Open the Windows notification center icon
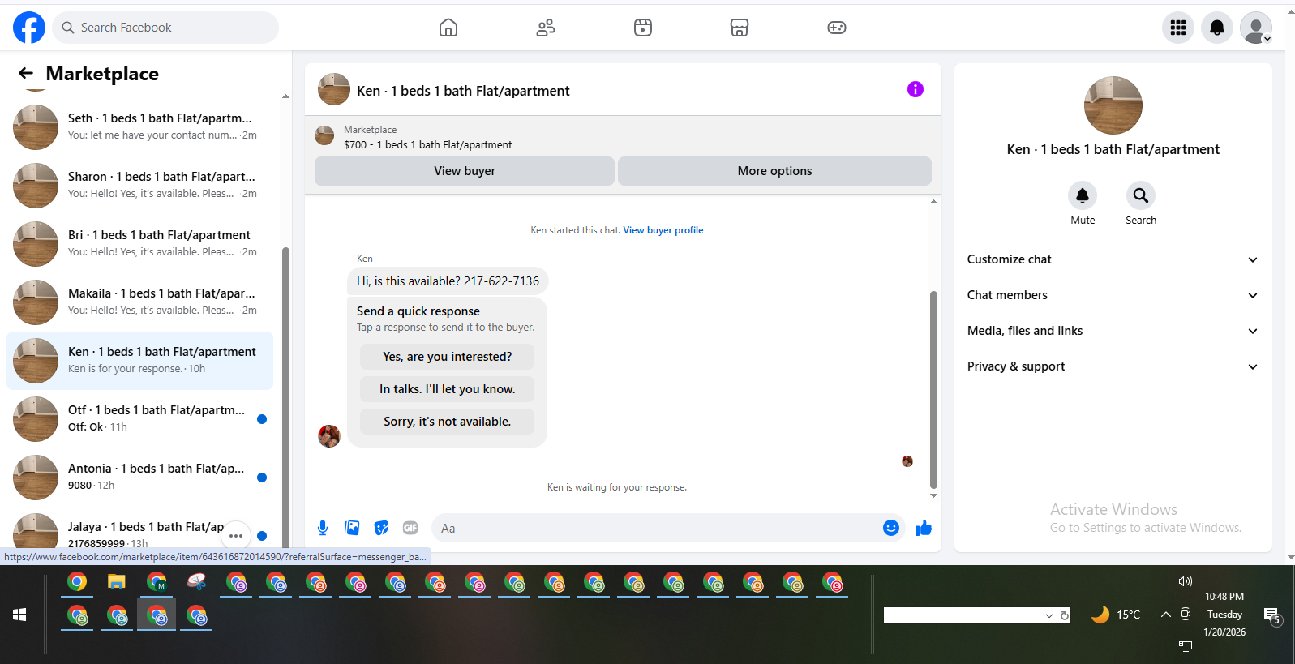 pyautogui.click(x=1272, y=616)
